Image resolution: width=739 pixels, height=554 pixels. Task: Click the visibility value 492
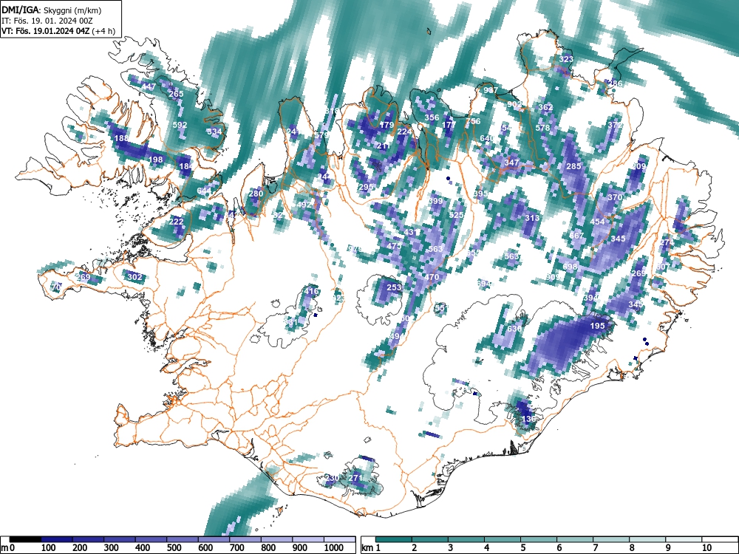(304, 205)
